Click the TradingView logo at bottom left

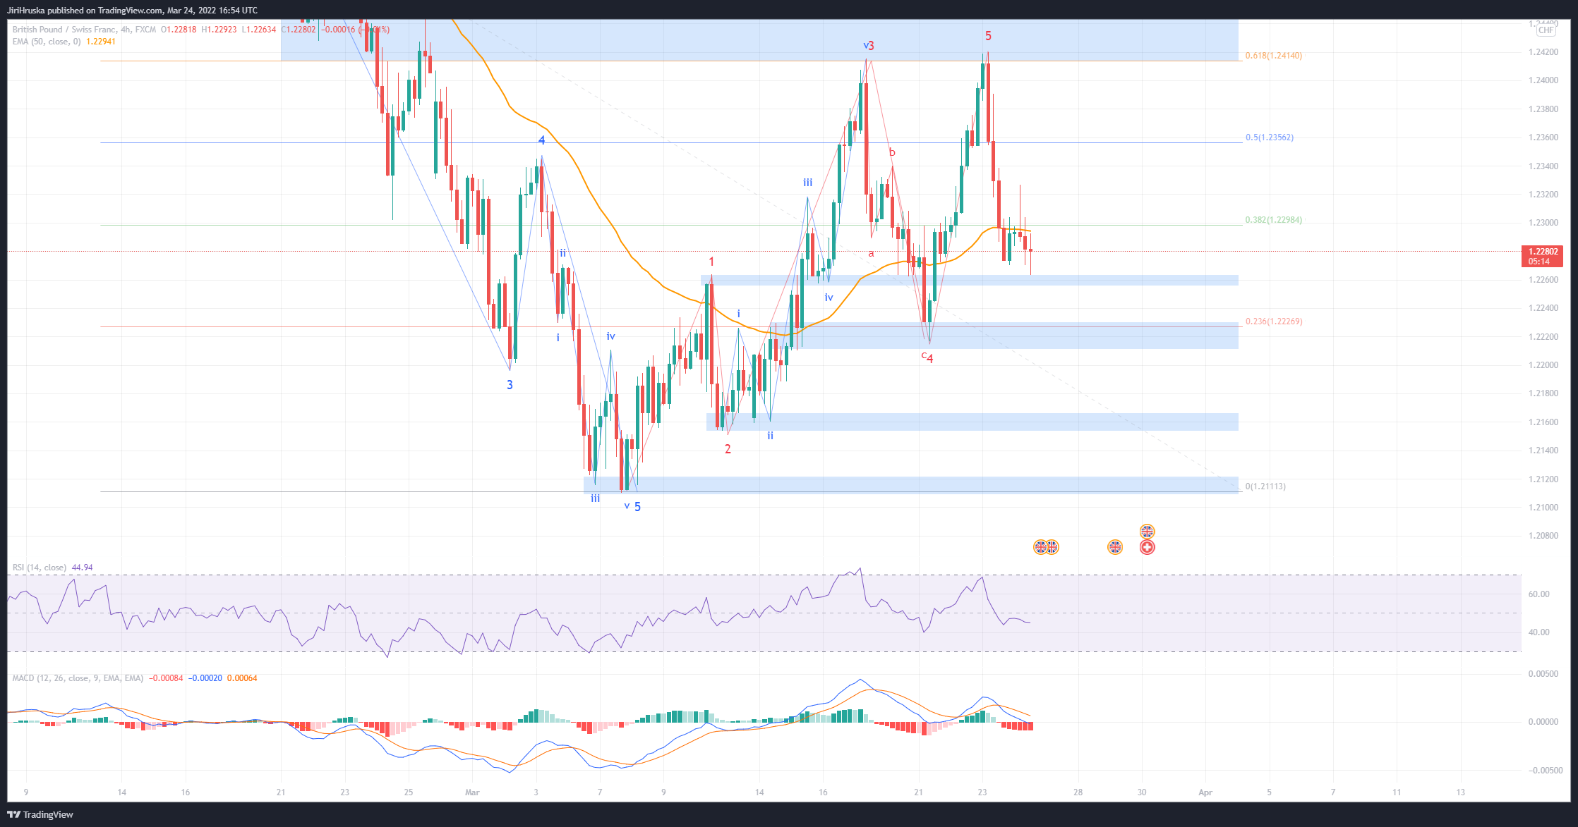[40, 814]
